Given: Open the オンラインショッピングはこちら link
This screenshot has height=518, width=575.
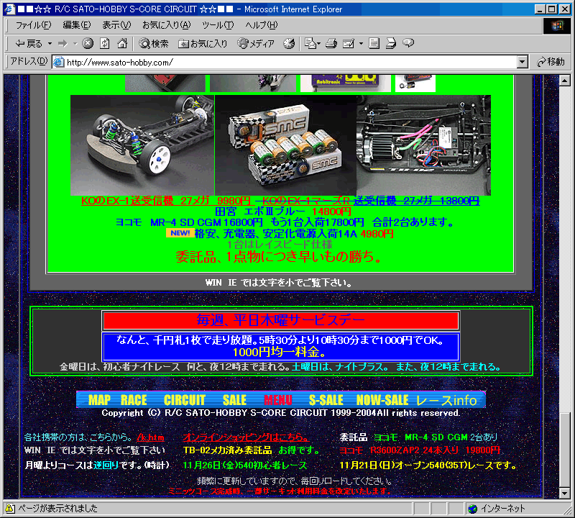Looking at the screenshot, I should pyautogui.click(x=246, y=437).
